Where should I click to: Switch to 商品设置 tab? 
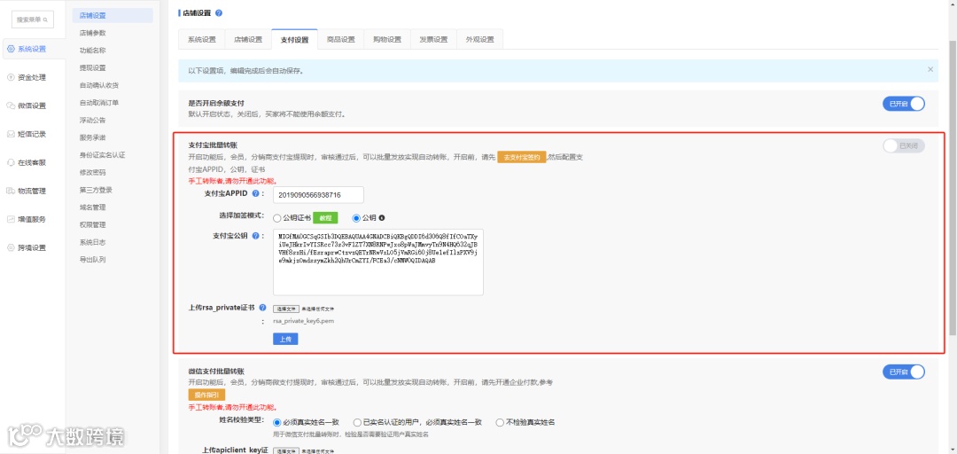340,39
